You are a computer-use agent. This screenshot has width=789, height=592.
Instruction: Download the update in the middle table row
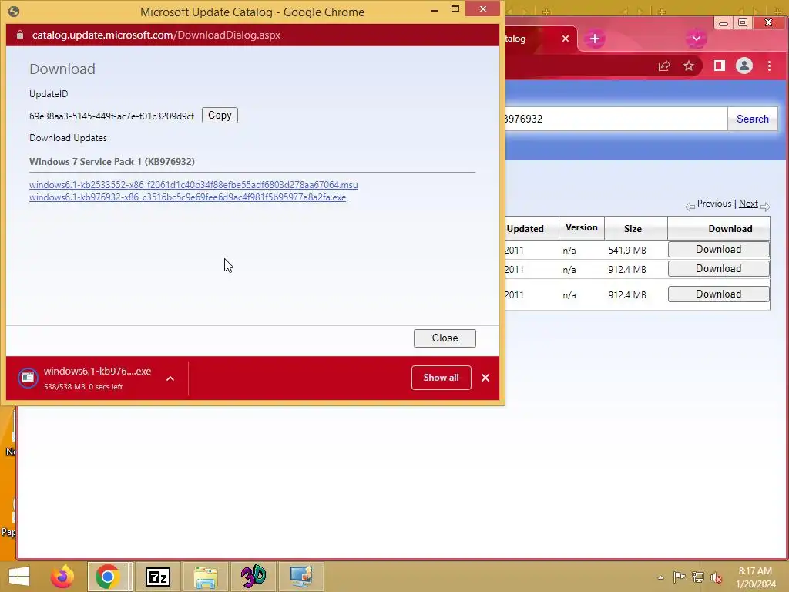tap(718, 269)
